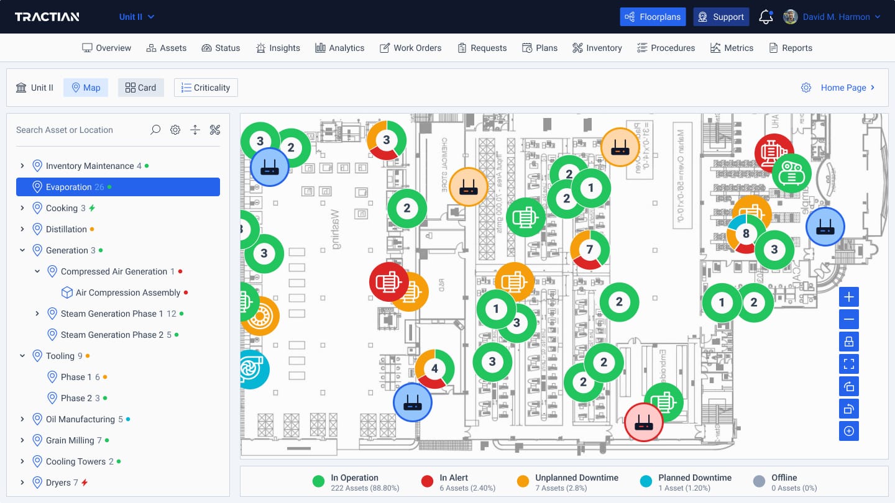This screenshot has width=895, height=503.
Task: Switch to Map view
Action: coord(86,88)
